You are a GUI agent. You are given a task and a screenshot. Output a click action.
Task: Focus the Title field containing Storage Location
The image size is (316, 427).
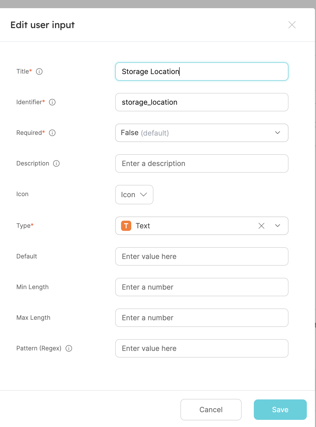click(x=202, y=72)
